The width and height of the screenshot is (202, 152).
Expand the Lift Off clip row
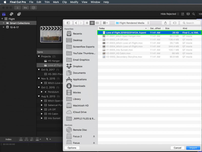click(42, 109)
